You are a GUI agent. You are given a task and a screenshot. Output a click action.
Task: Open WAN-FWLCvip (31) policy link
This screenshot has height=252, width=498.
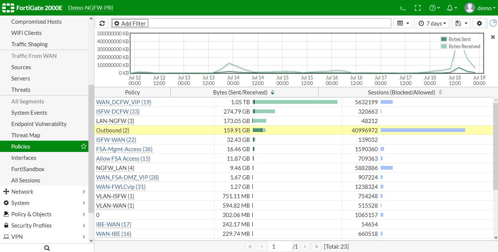[121, 187]
